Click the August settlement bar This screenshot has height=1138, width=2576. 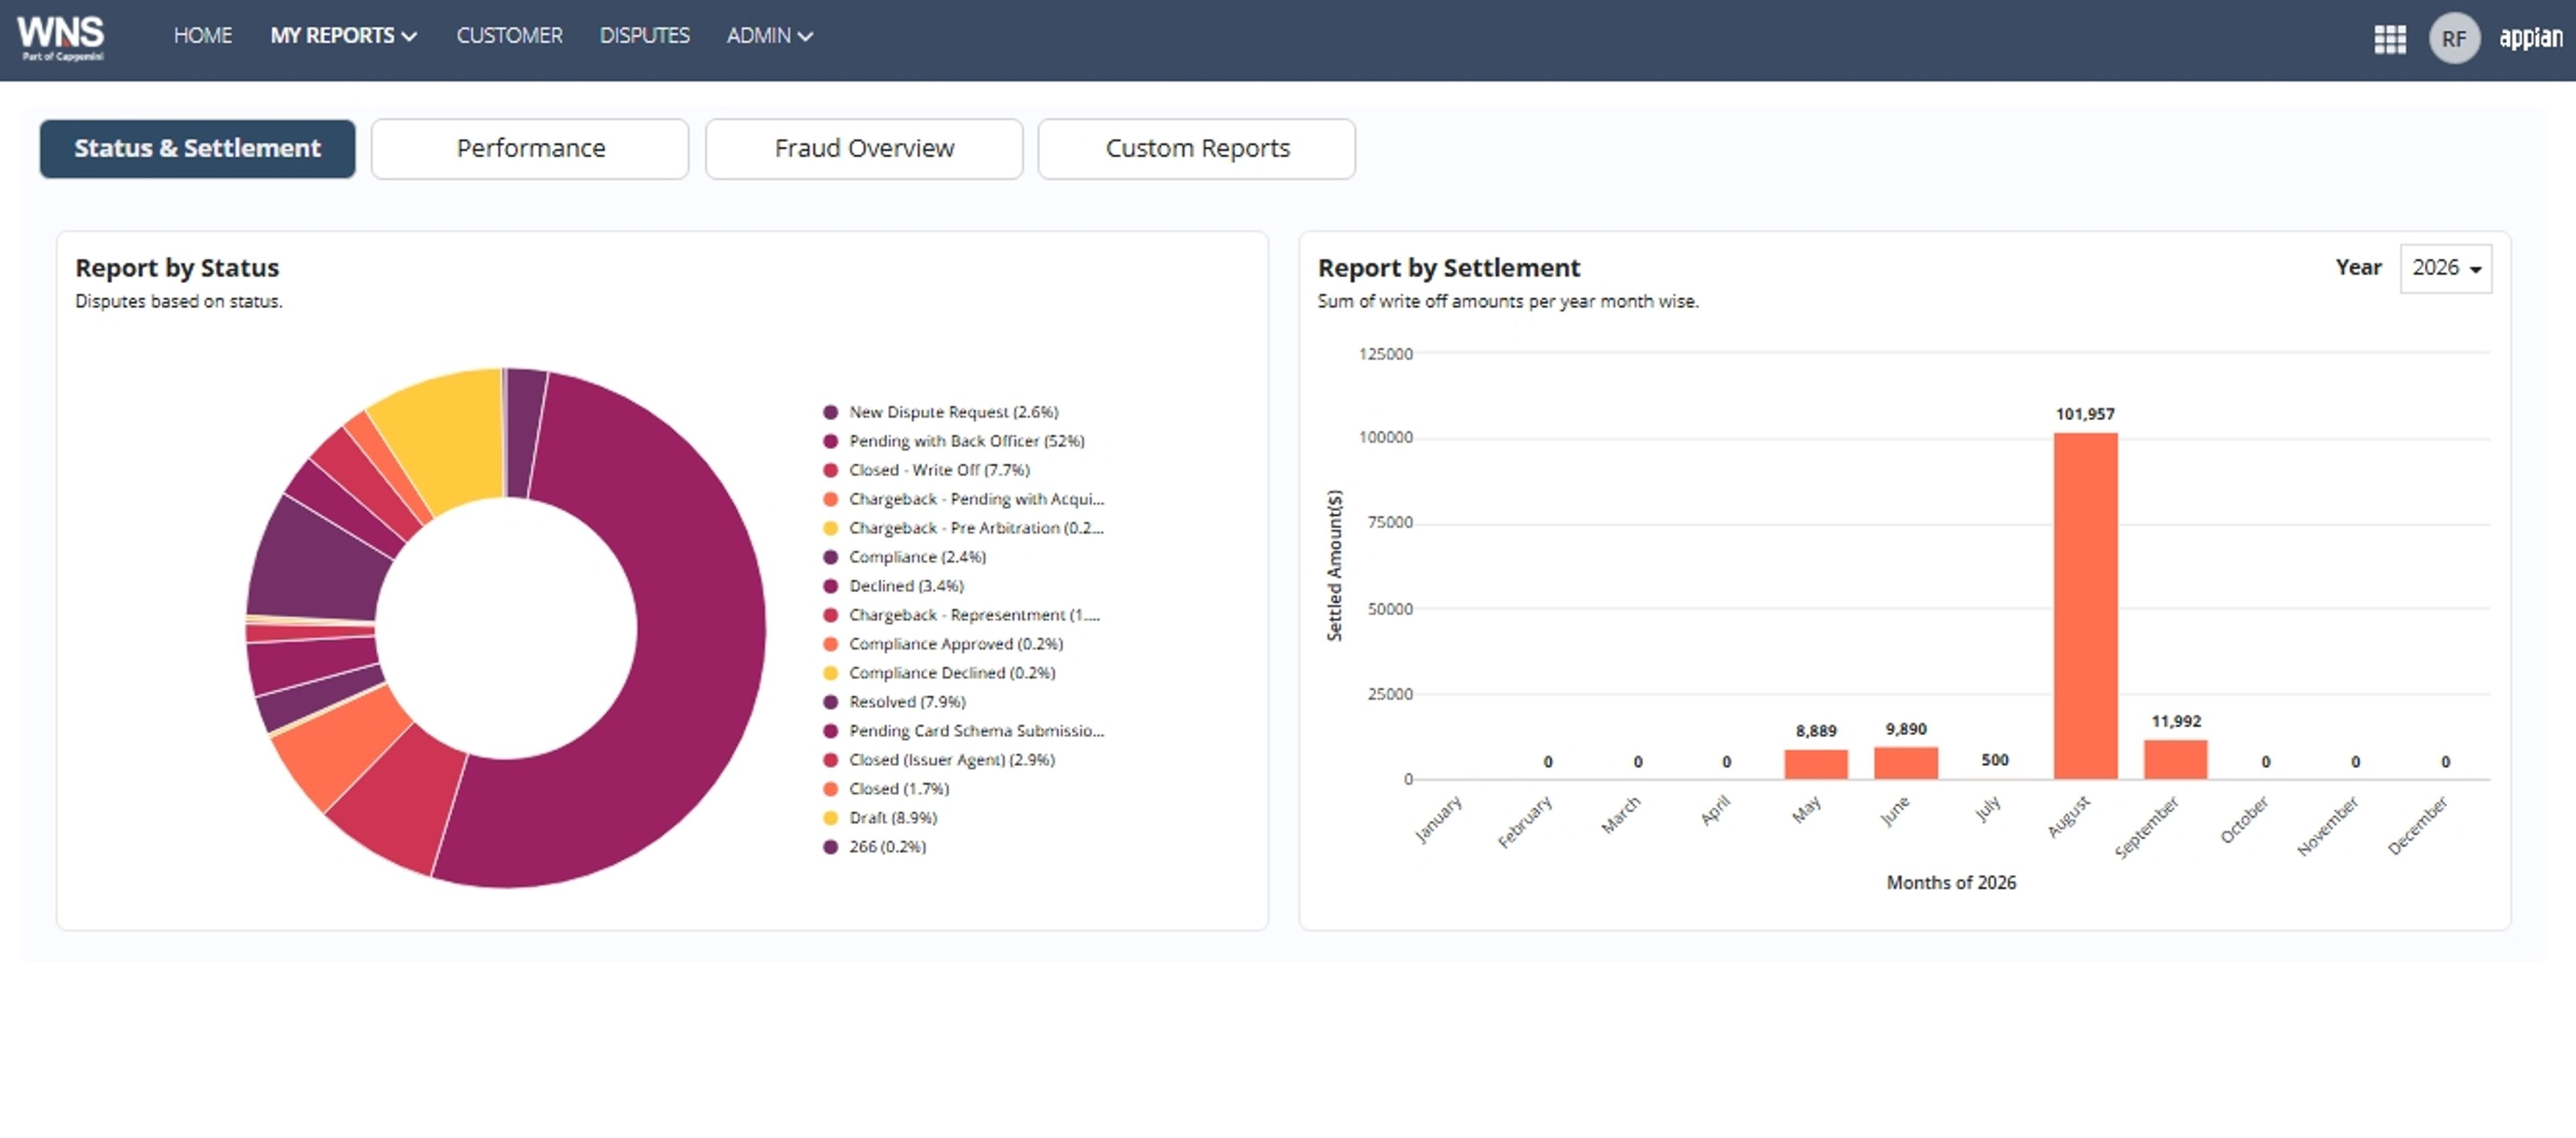(2085, 605)
